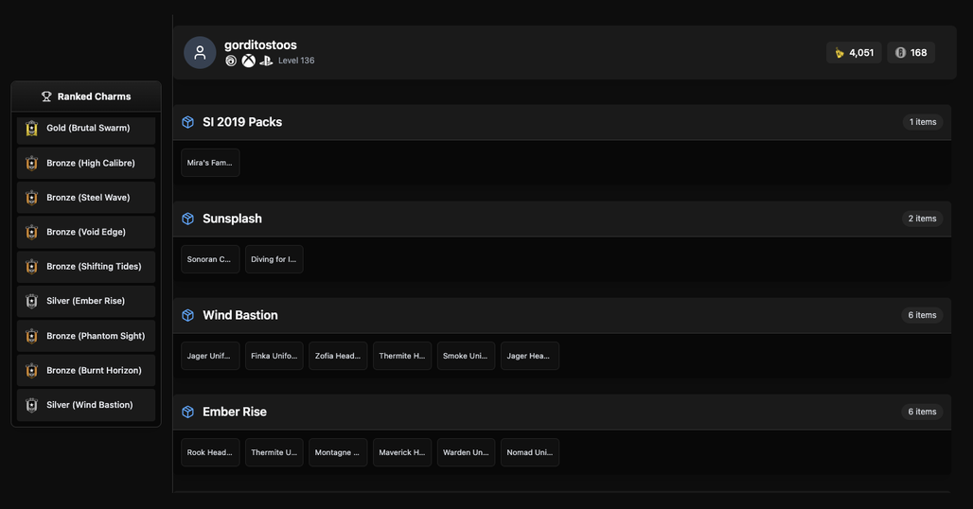This screenshot has width=973, height=509.
Task: Click the gorditostoos profile avatar icon
Action: tap(200, 53)
